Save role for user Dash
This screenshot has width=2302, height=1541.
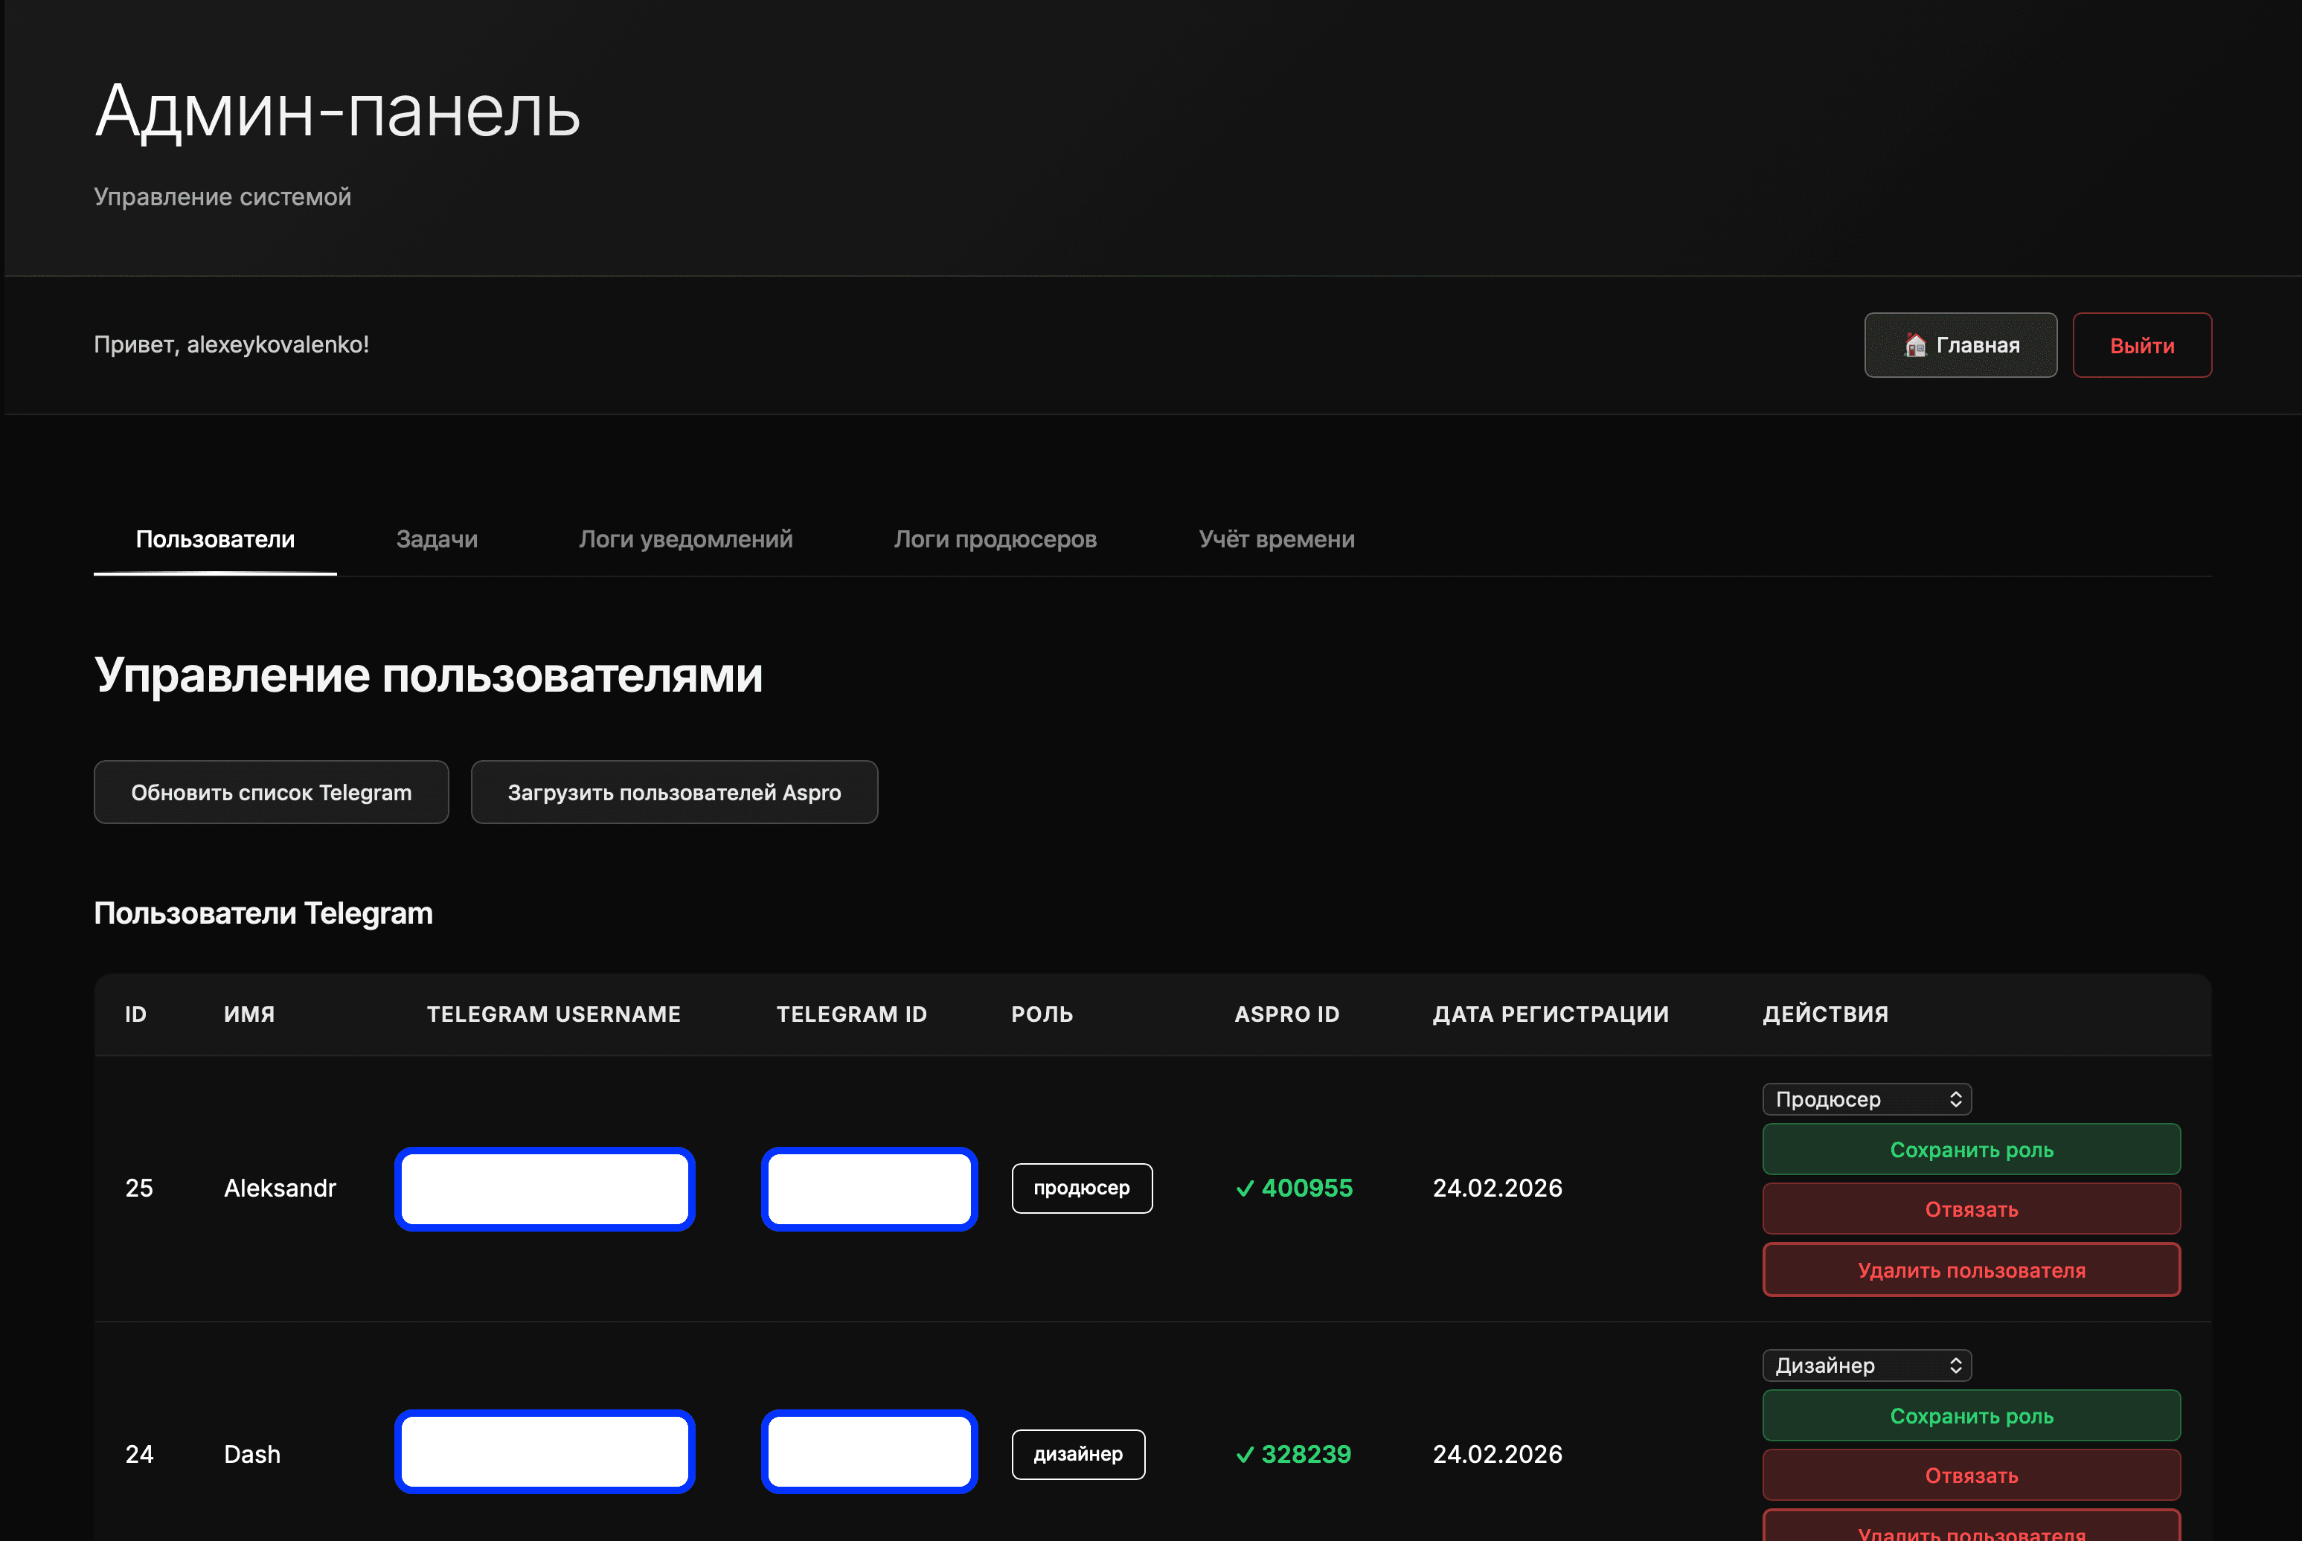coord(1971,1416)
